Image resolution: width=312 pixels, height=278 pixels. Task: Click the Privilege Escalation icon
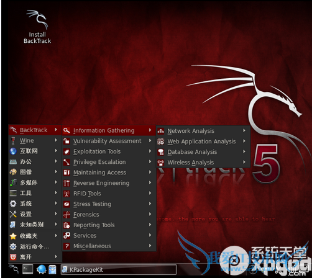click(67, 162)
